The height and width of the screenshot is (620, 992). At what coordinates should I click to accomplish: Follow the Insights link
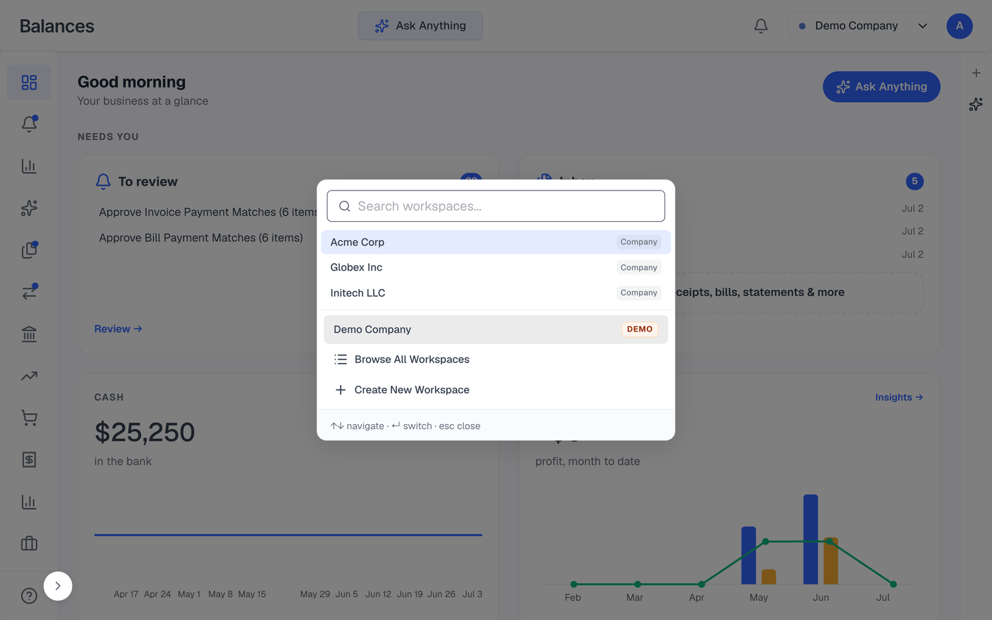pos(899,397)
